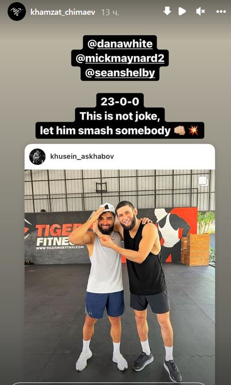The height and width of the screenshot is (385, 231).
Task: Tap the @danawhite mention
Action: coord(120,44)
